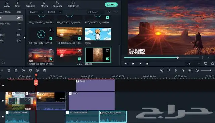Open the duration stopwatch tool

point(37,70)
